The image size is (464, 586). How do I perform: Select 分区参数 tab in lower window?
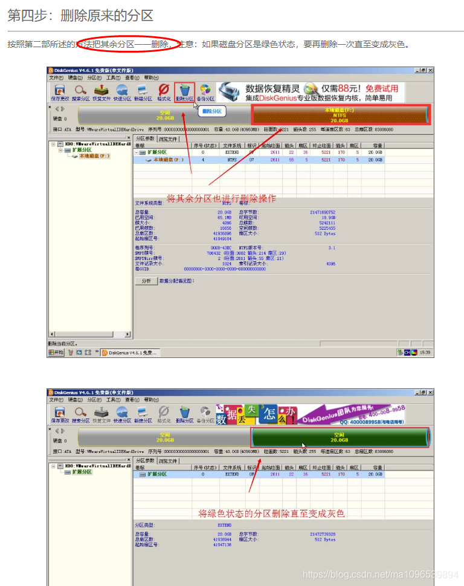point(145,461)
